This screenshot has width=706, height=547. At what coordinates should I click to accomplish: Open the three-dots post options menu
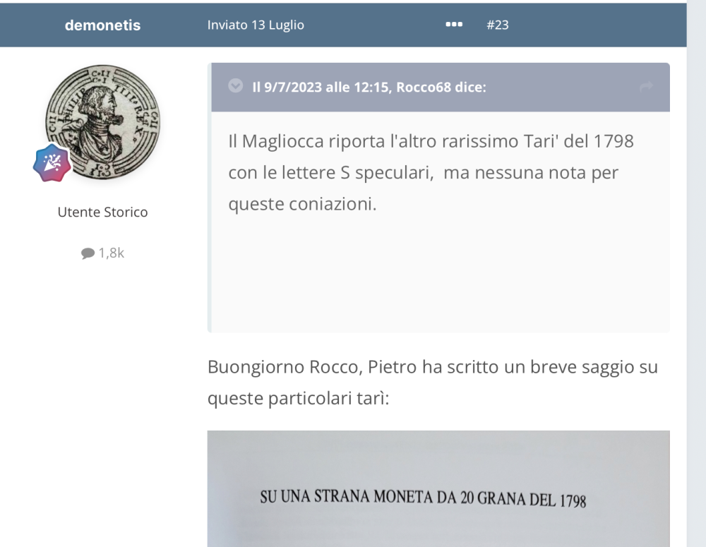click(454, 25)
